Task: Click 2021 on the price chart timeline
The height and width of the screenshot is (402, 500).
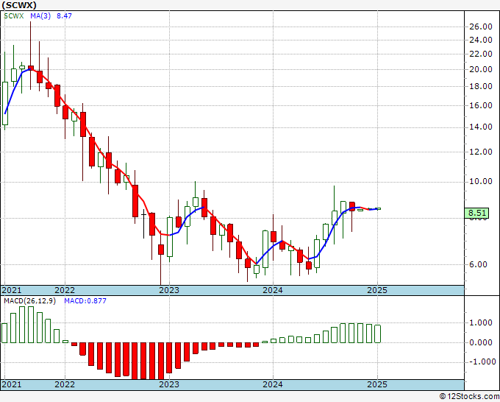Action: (x=12, y=290)
